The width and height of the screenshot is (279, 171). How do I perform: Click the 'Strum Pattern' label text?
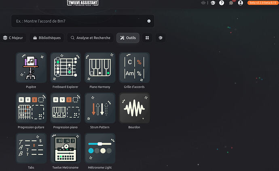click(100, 127)
